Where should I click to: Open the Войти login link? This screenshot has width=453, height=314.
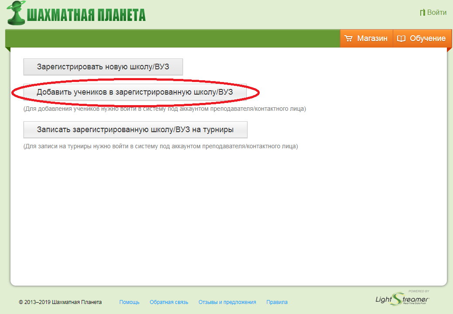436,13
